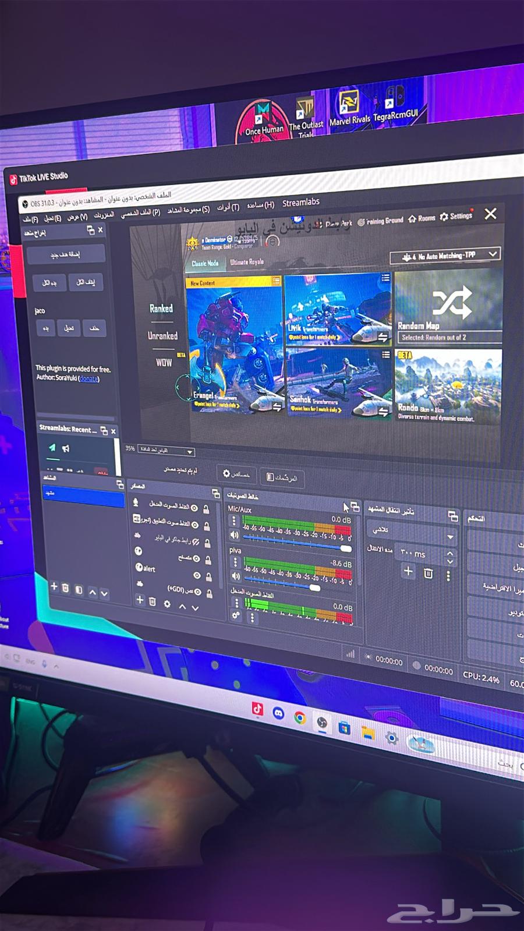This screenshot has width=524, height=931.
Task: Delete the selected scene transition with trash icon
Action: [429, 574]
